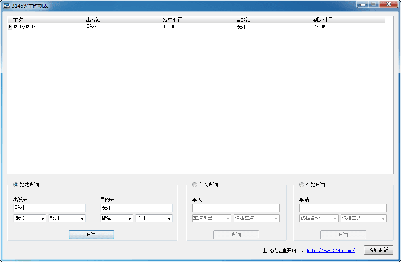Expand the 福建 destination province dropdown

tap(116, 218)
